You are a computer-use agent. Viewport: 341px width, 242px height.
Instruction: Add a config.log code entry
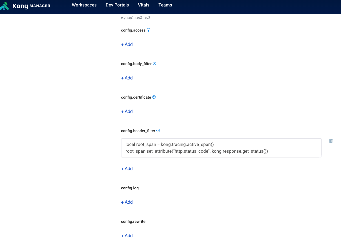point(127,202)
